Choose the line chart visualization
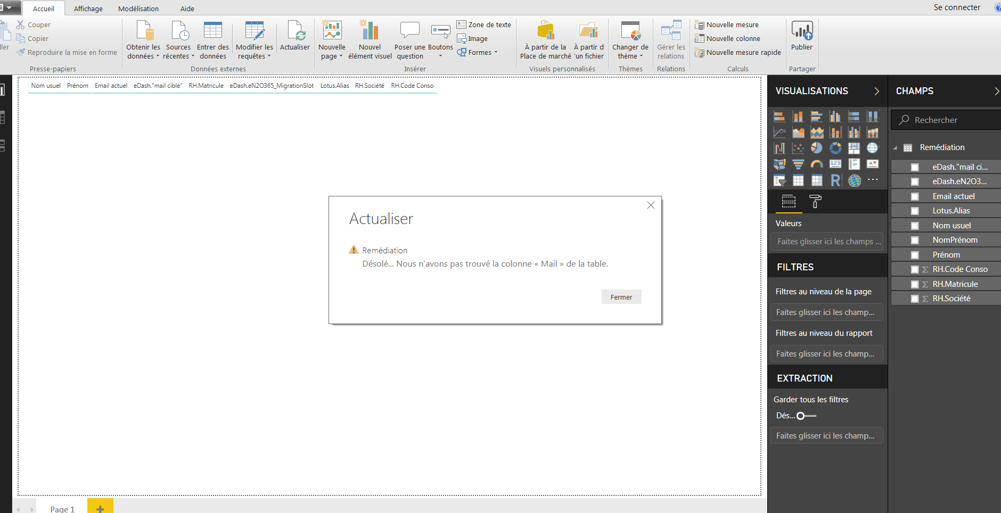Image resolution: width=1001 pixels, height=513 pixels. [x=780, y=132]
